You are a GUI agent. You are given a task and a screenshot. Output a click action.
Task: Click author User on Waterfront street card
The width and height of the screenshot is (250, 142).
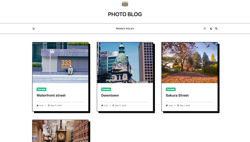pyautogui.click(x=41, y=106)
